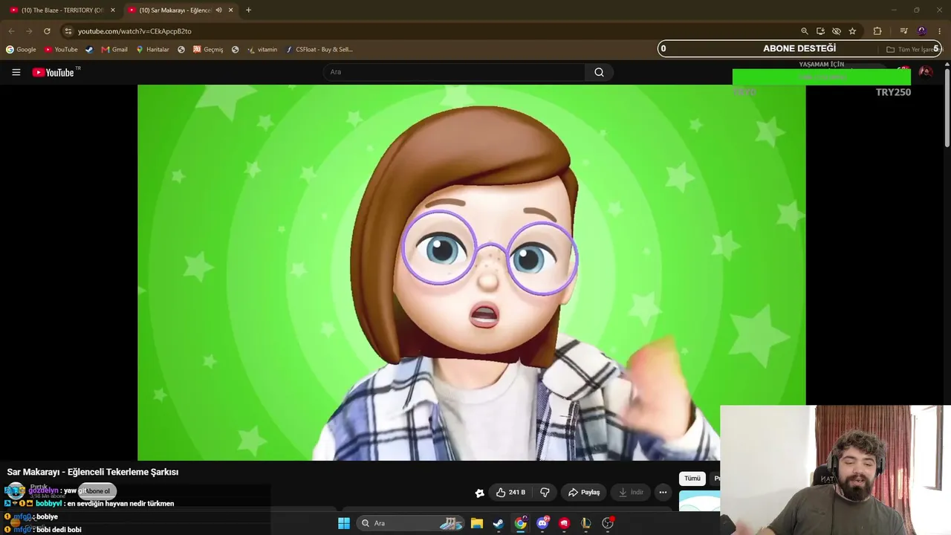Open the Google bookmark

point(21,50)
